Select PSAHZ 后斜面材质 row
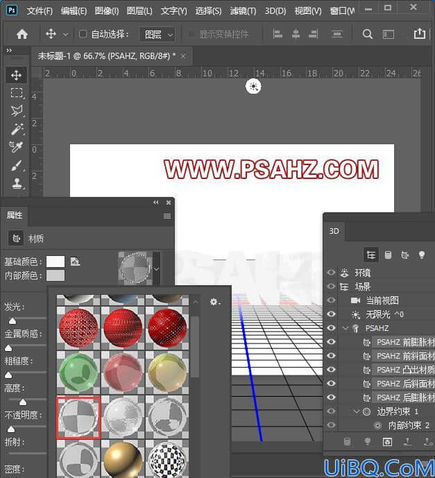 point(403,384)
